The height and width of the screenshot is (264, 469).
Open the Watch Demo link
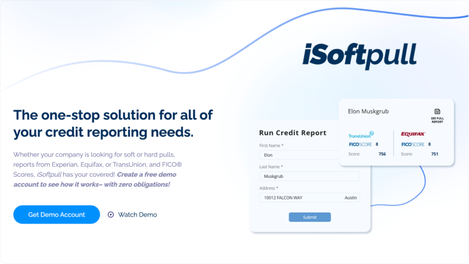[137, 215]
